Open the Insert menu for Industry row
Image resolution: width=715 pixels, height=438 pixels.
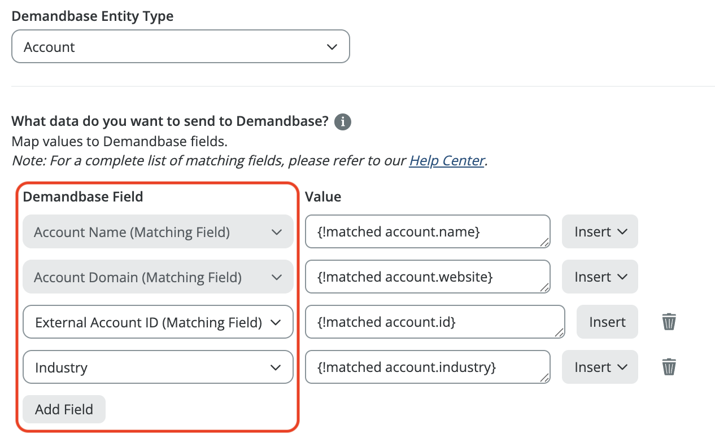pos(600,367)
